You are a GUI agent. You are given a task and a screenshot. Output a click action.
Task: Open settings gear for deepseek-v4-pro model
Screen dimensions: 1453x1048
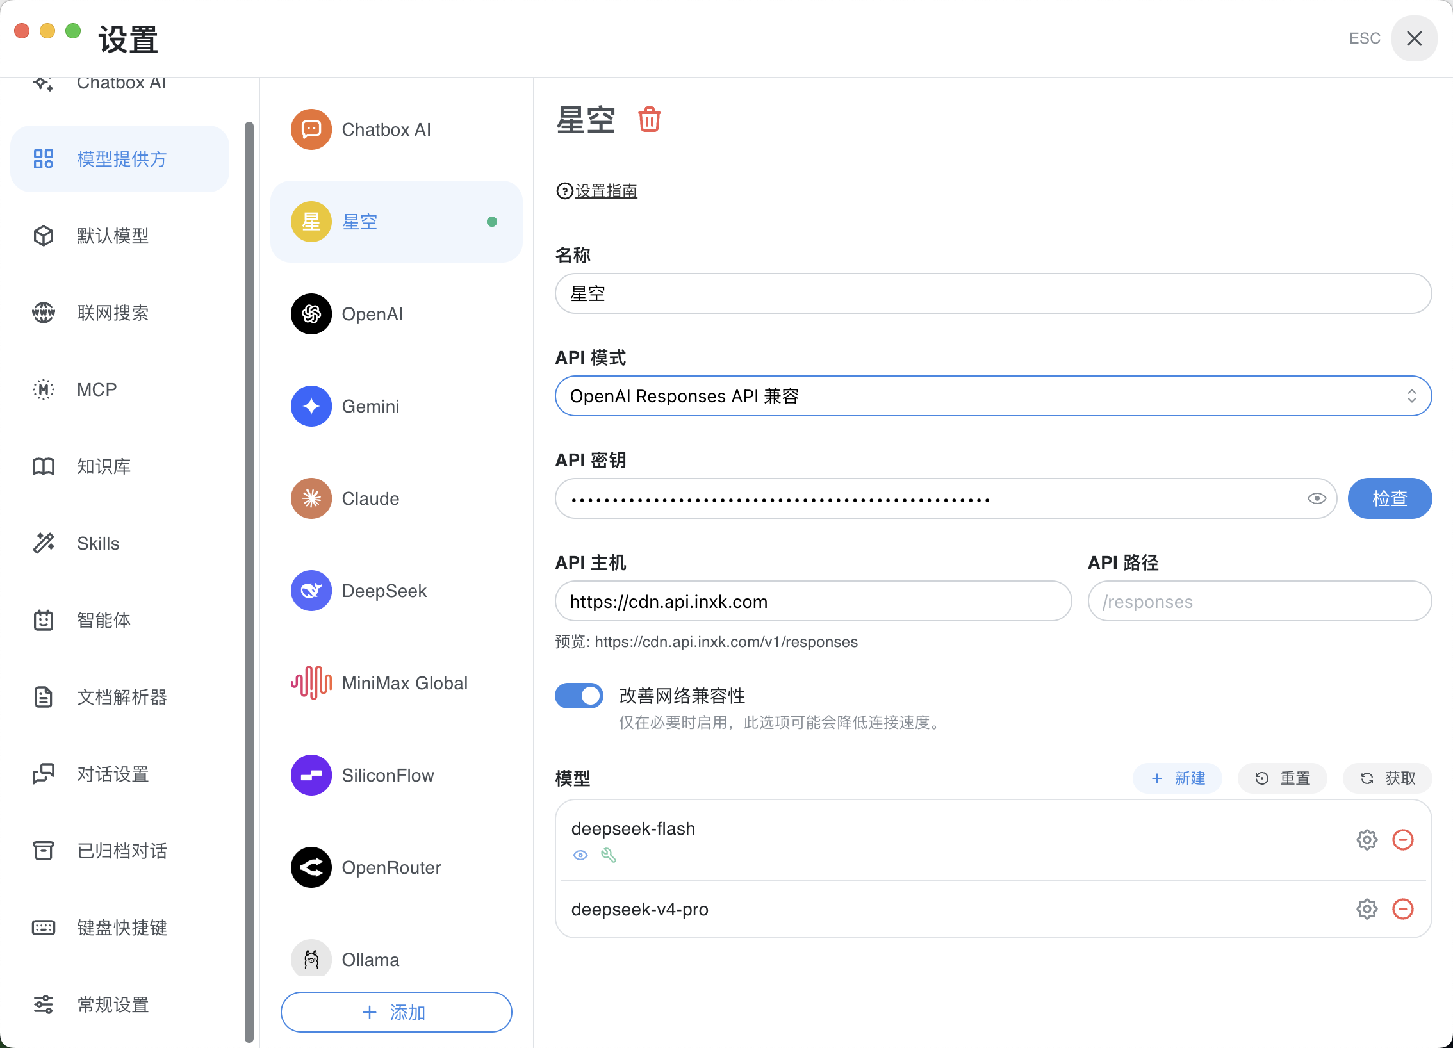(x=1367, y=909)
